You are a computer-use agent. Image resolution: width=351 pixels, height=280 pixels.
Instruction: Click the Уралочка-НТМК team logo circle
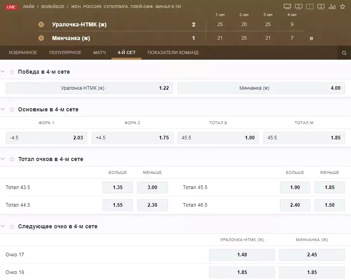[41, 24]
